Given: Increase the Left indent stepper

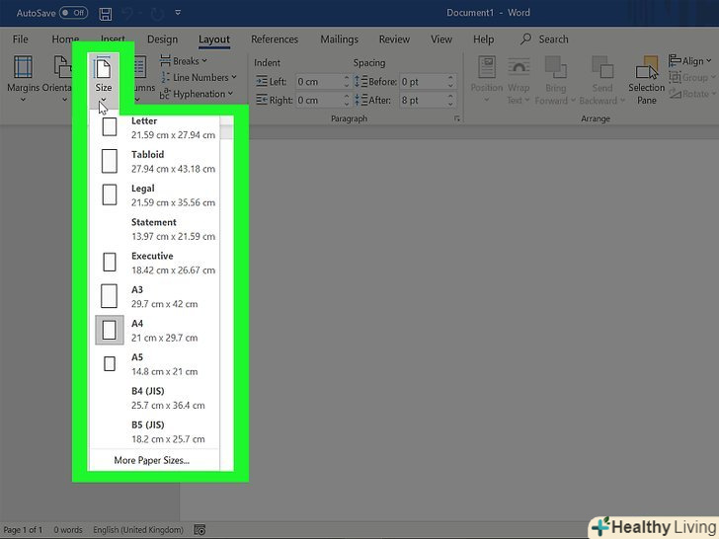Looking at the screenshot, I should (347, 78).
